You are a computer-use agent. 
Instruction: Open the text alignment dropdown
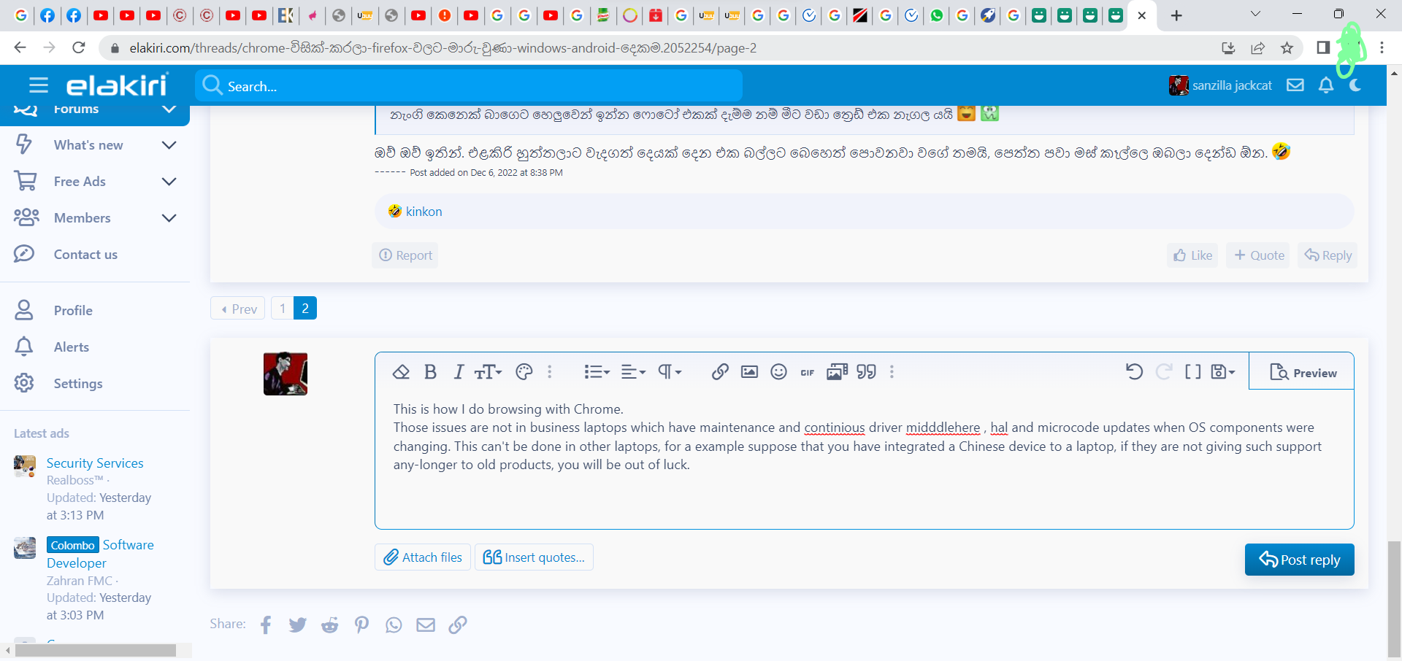click(x=633, y=372)
